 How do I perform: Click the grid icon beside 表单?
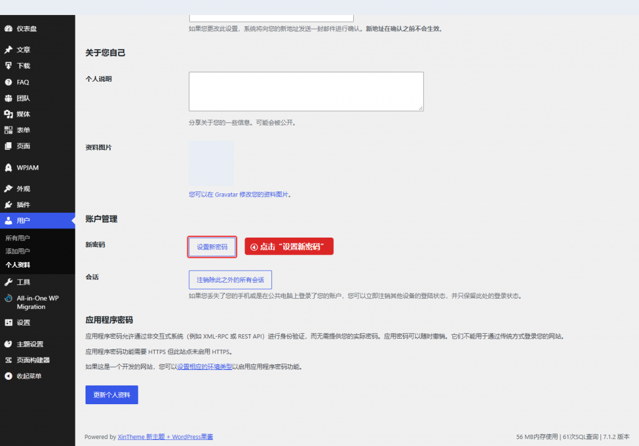[8, 130]
